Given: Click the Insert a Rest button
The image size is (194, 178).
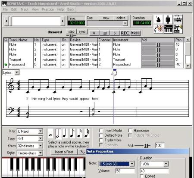Looking at the screenshot, I should coord(64,152).
